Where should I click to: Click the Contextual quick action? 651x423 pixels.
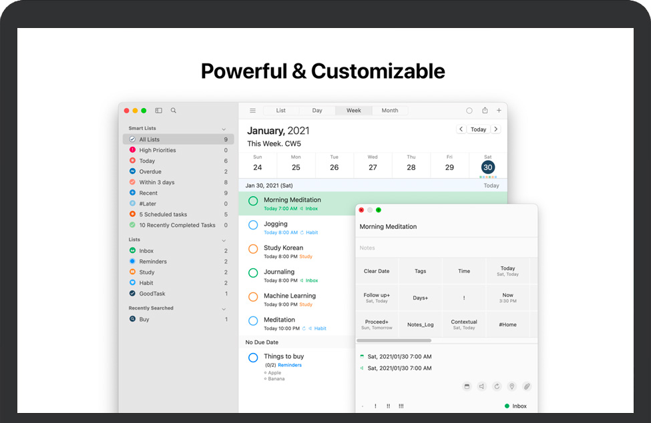464,324
